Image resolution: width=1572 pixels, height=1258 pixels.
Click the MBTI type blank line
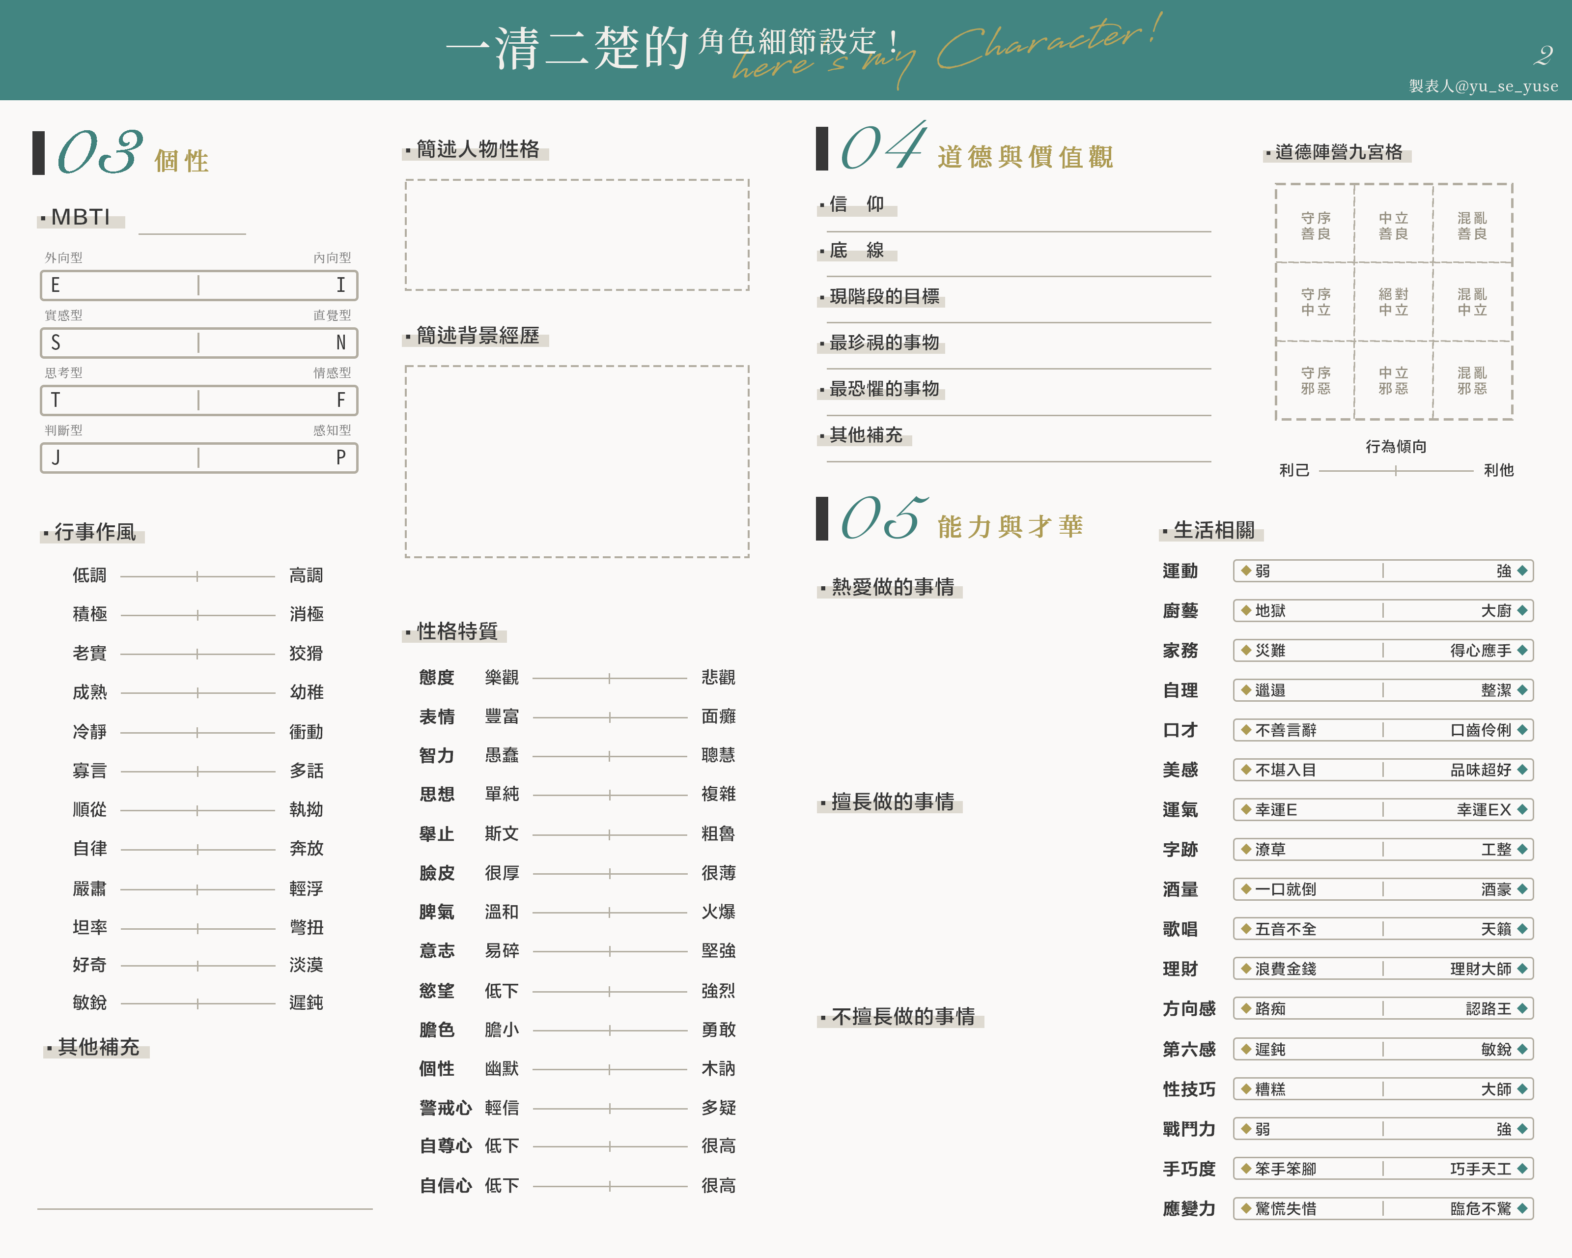[x=192, y=233]
